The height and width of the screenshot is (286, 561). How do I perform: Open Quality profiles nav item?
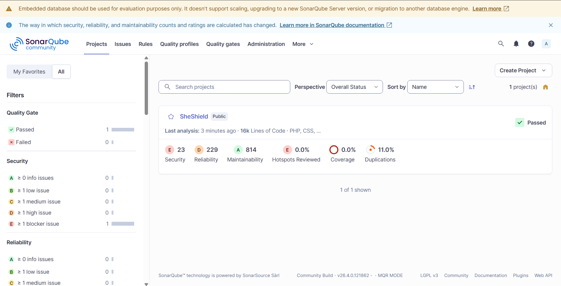(179, 44)
